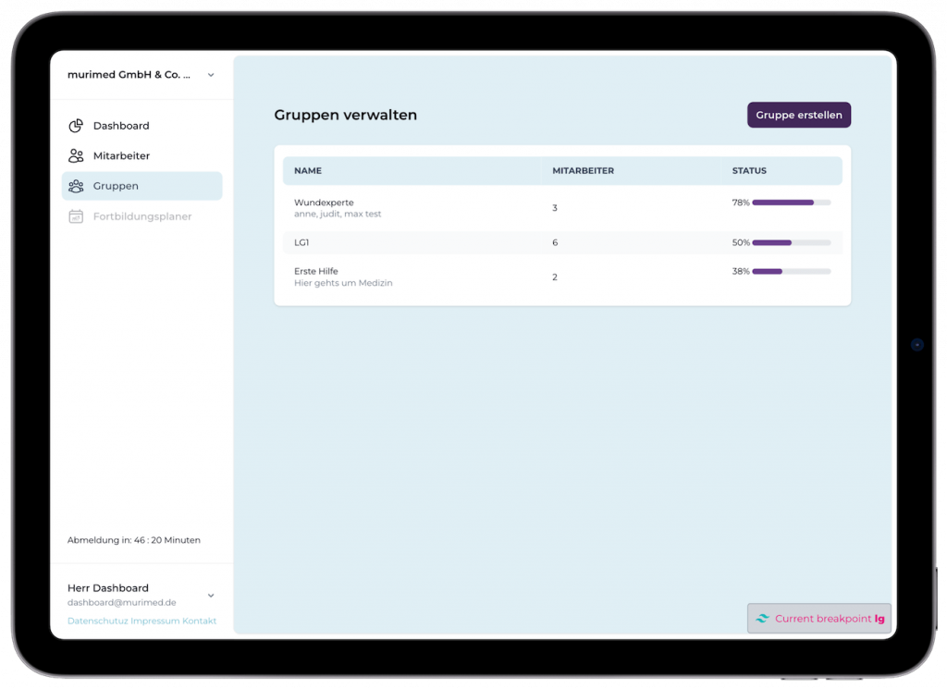947x689 pixels.
Task: Click the Dashboard pie chart icon
Action: (76, 126)
